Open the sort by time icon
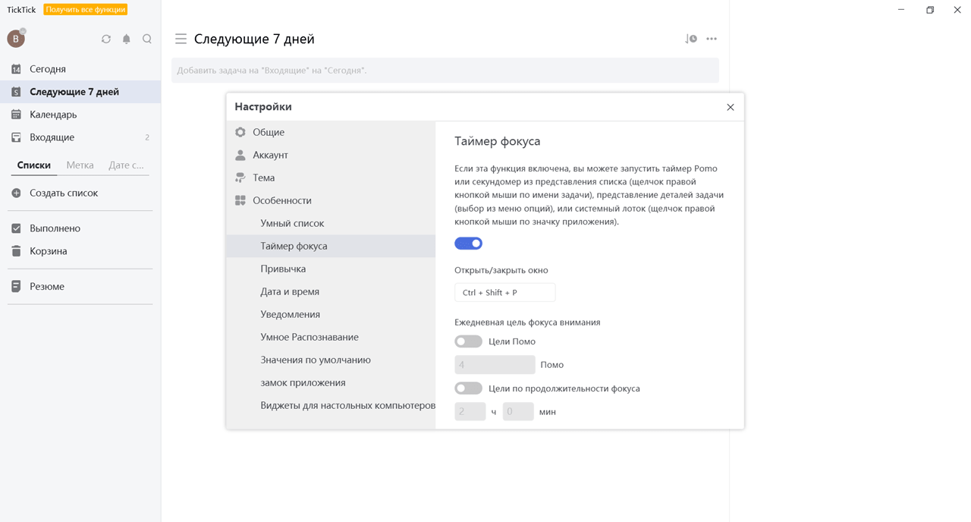971x522 pixels. click(x=690, y=39)
